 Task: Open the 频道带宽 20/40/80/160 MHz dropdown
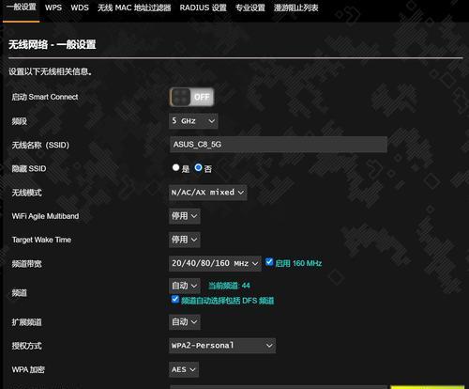215,263
